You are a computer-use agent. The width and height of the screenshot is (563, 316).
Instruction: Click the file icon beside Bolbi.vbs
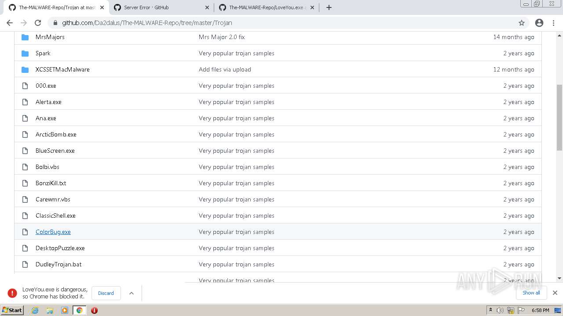[25, 167]
